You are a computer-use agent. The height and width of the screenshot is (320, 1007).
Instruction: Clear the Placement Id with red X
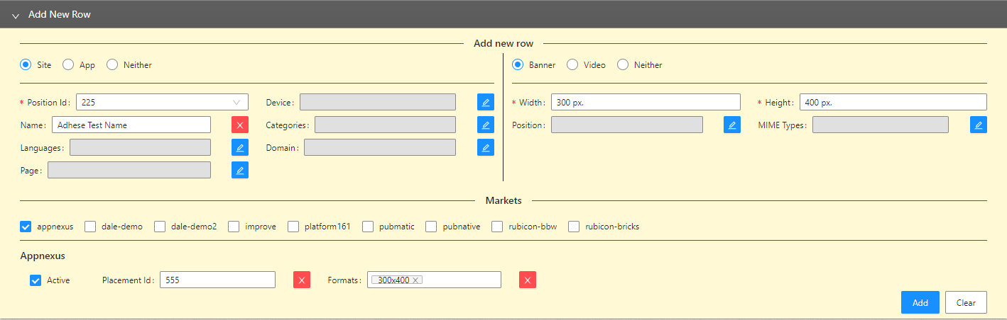click(x=302, y=280)
